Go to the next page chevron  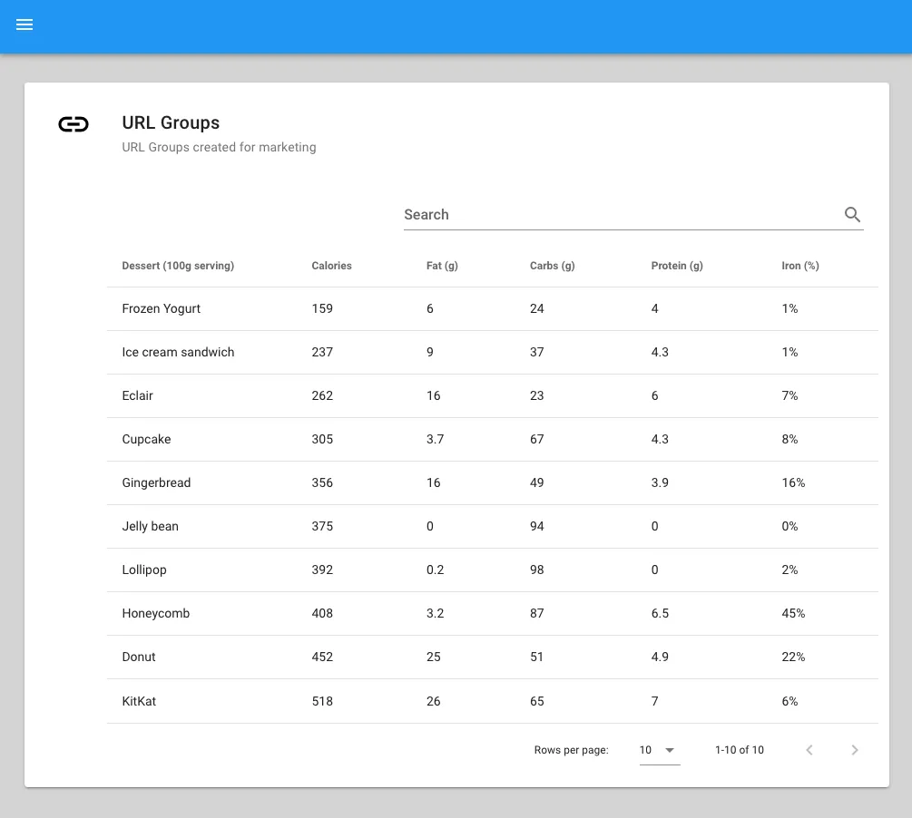(855, 750)
